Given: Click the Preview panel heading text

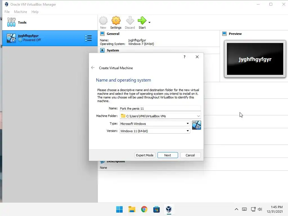Looking at the screenshot, I should pyautogui.click(x=235, y=34).
